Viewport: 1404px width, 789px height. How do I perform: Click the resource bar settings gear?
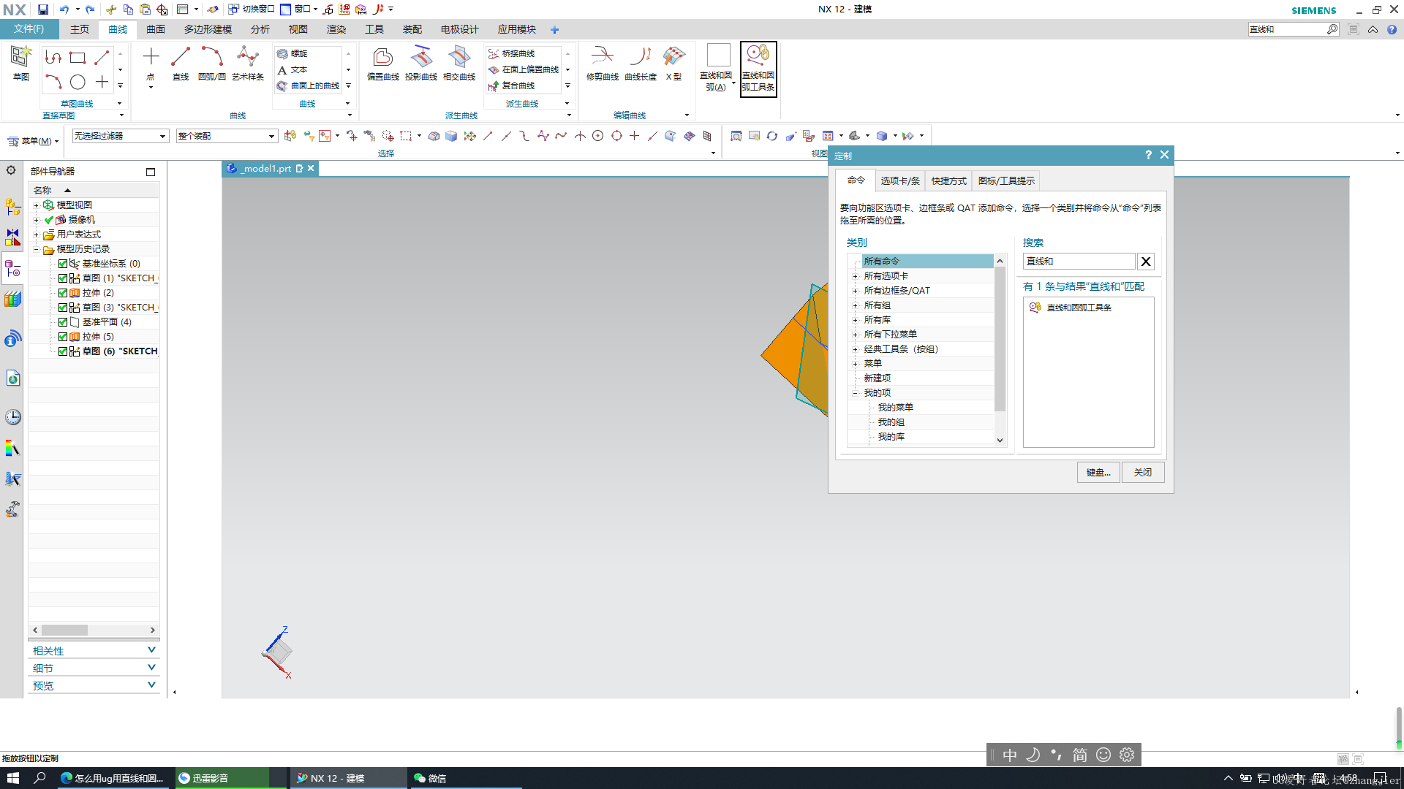coord(11,170)
